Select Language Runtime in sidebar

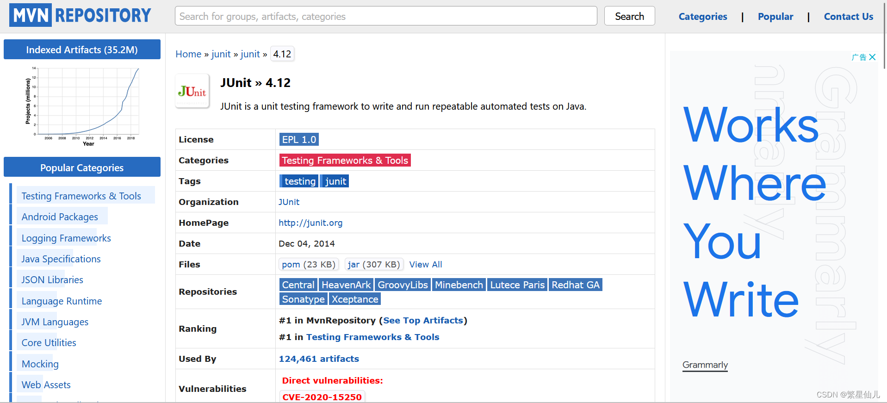(62, 301)
